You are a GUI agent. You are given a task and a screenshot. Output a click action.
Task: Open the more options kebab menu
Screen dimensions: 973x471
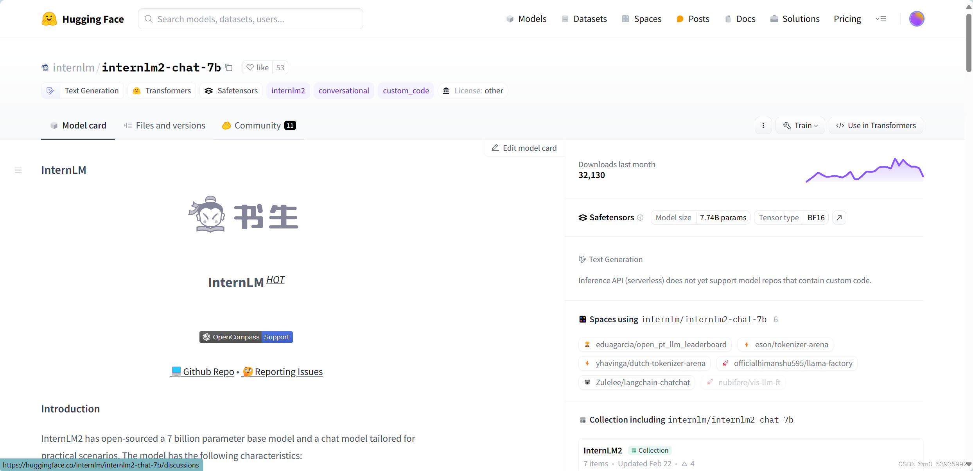[x=763, y=125]
